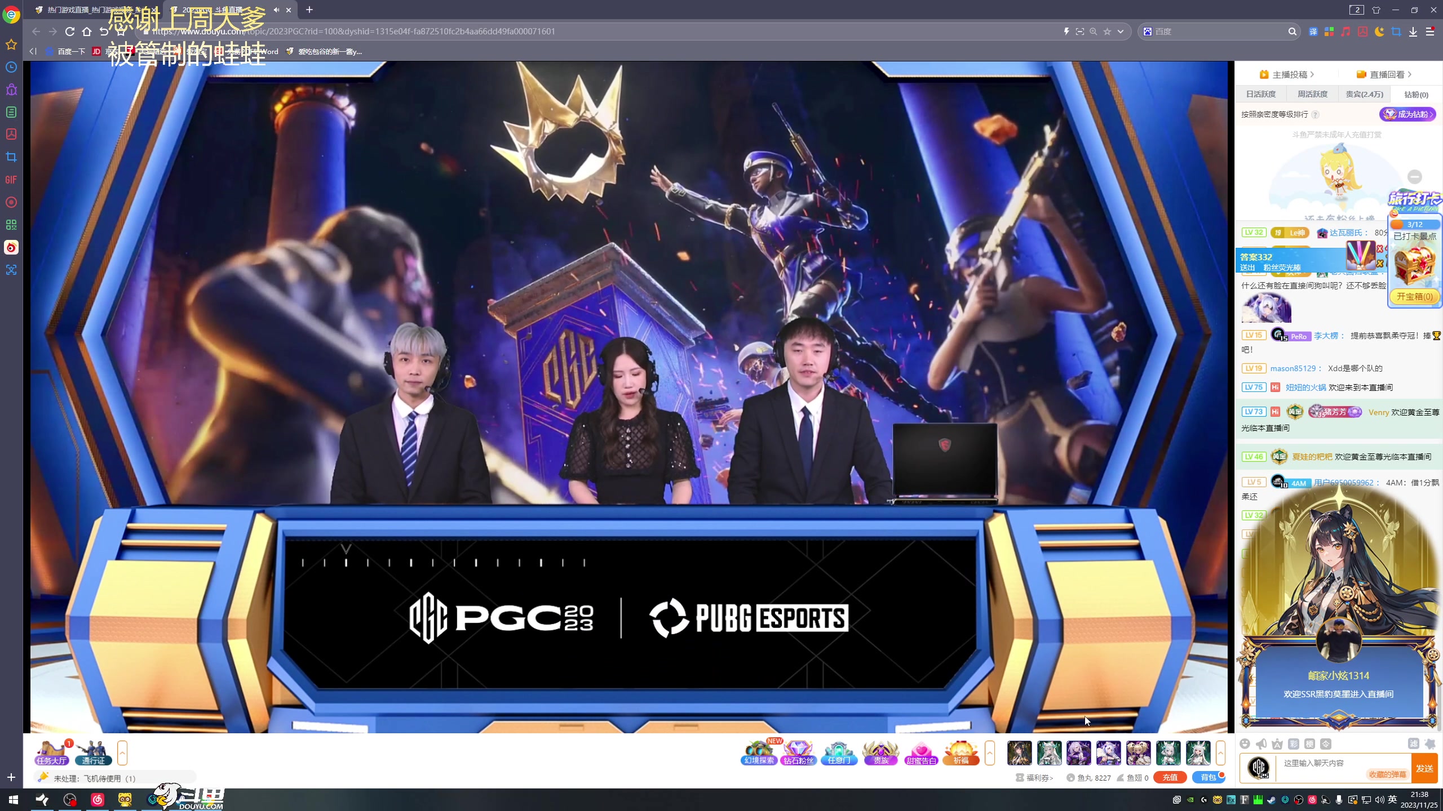Open sidebar green apps grid icon

11,225
